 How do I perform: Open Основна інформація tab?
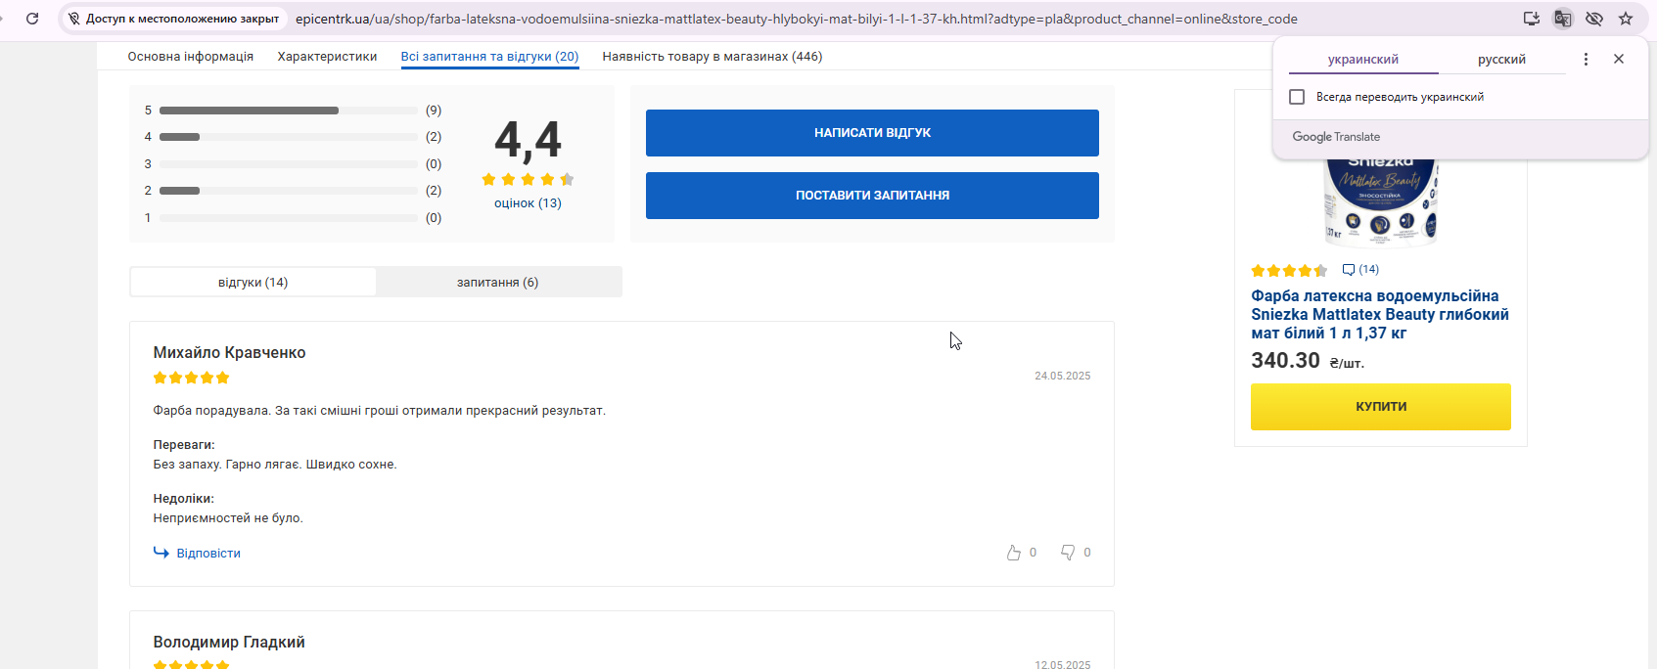click(x=191, y=57)
